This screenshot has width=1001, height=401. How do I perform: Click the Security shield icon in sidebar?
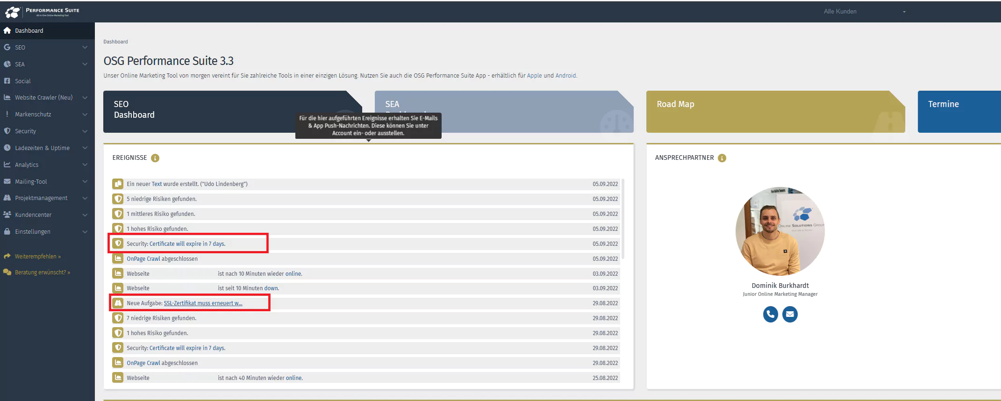7,131
